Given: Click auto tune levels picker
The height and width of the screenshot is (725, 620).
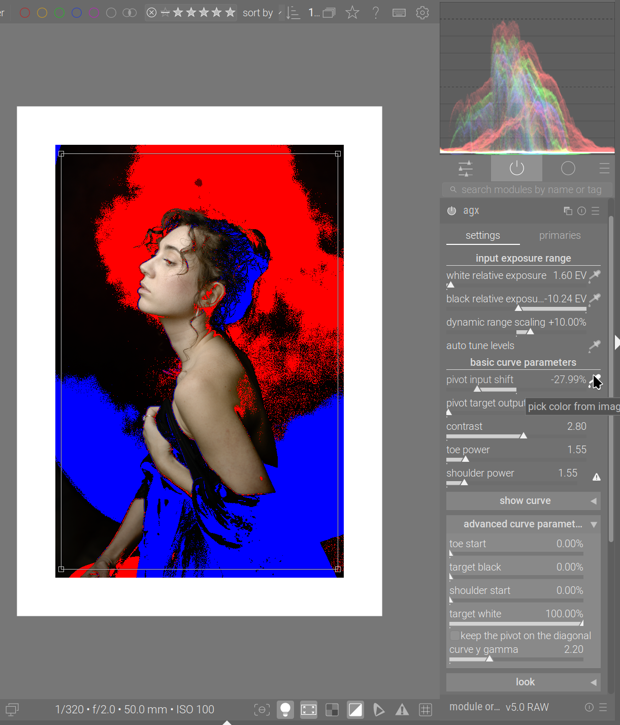Looking at the screenshot, I should (x=595, y=346).
